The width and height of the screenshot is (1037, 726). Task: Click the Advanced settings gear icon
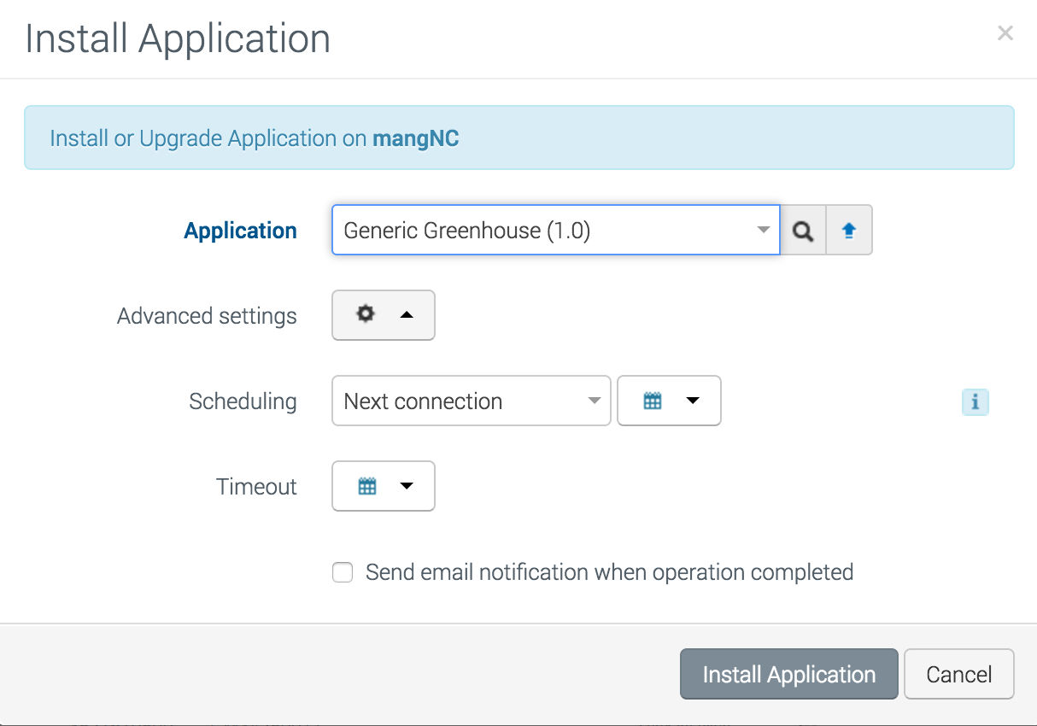(366, 314)
